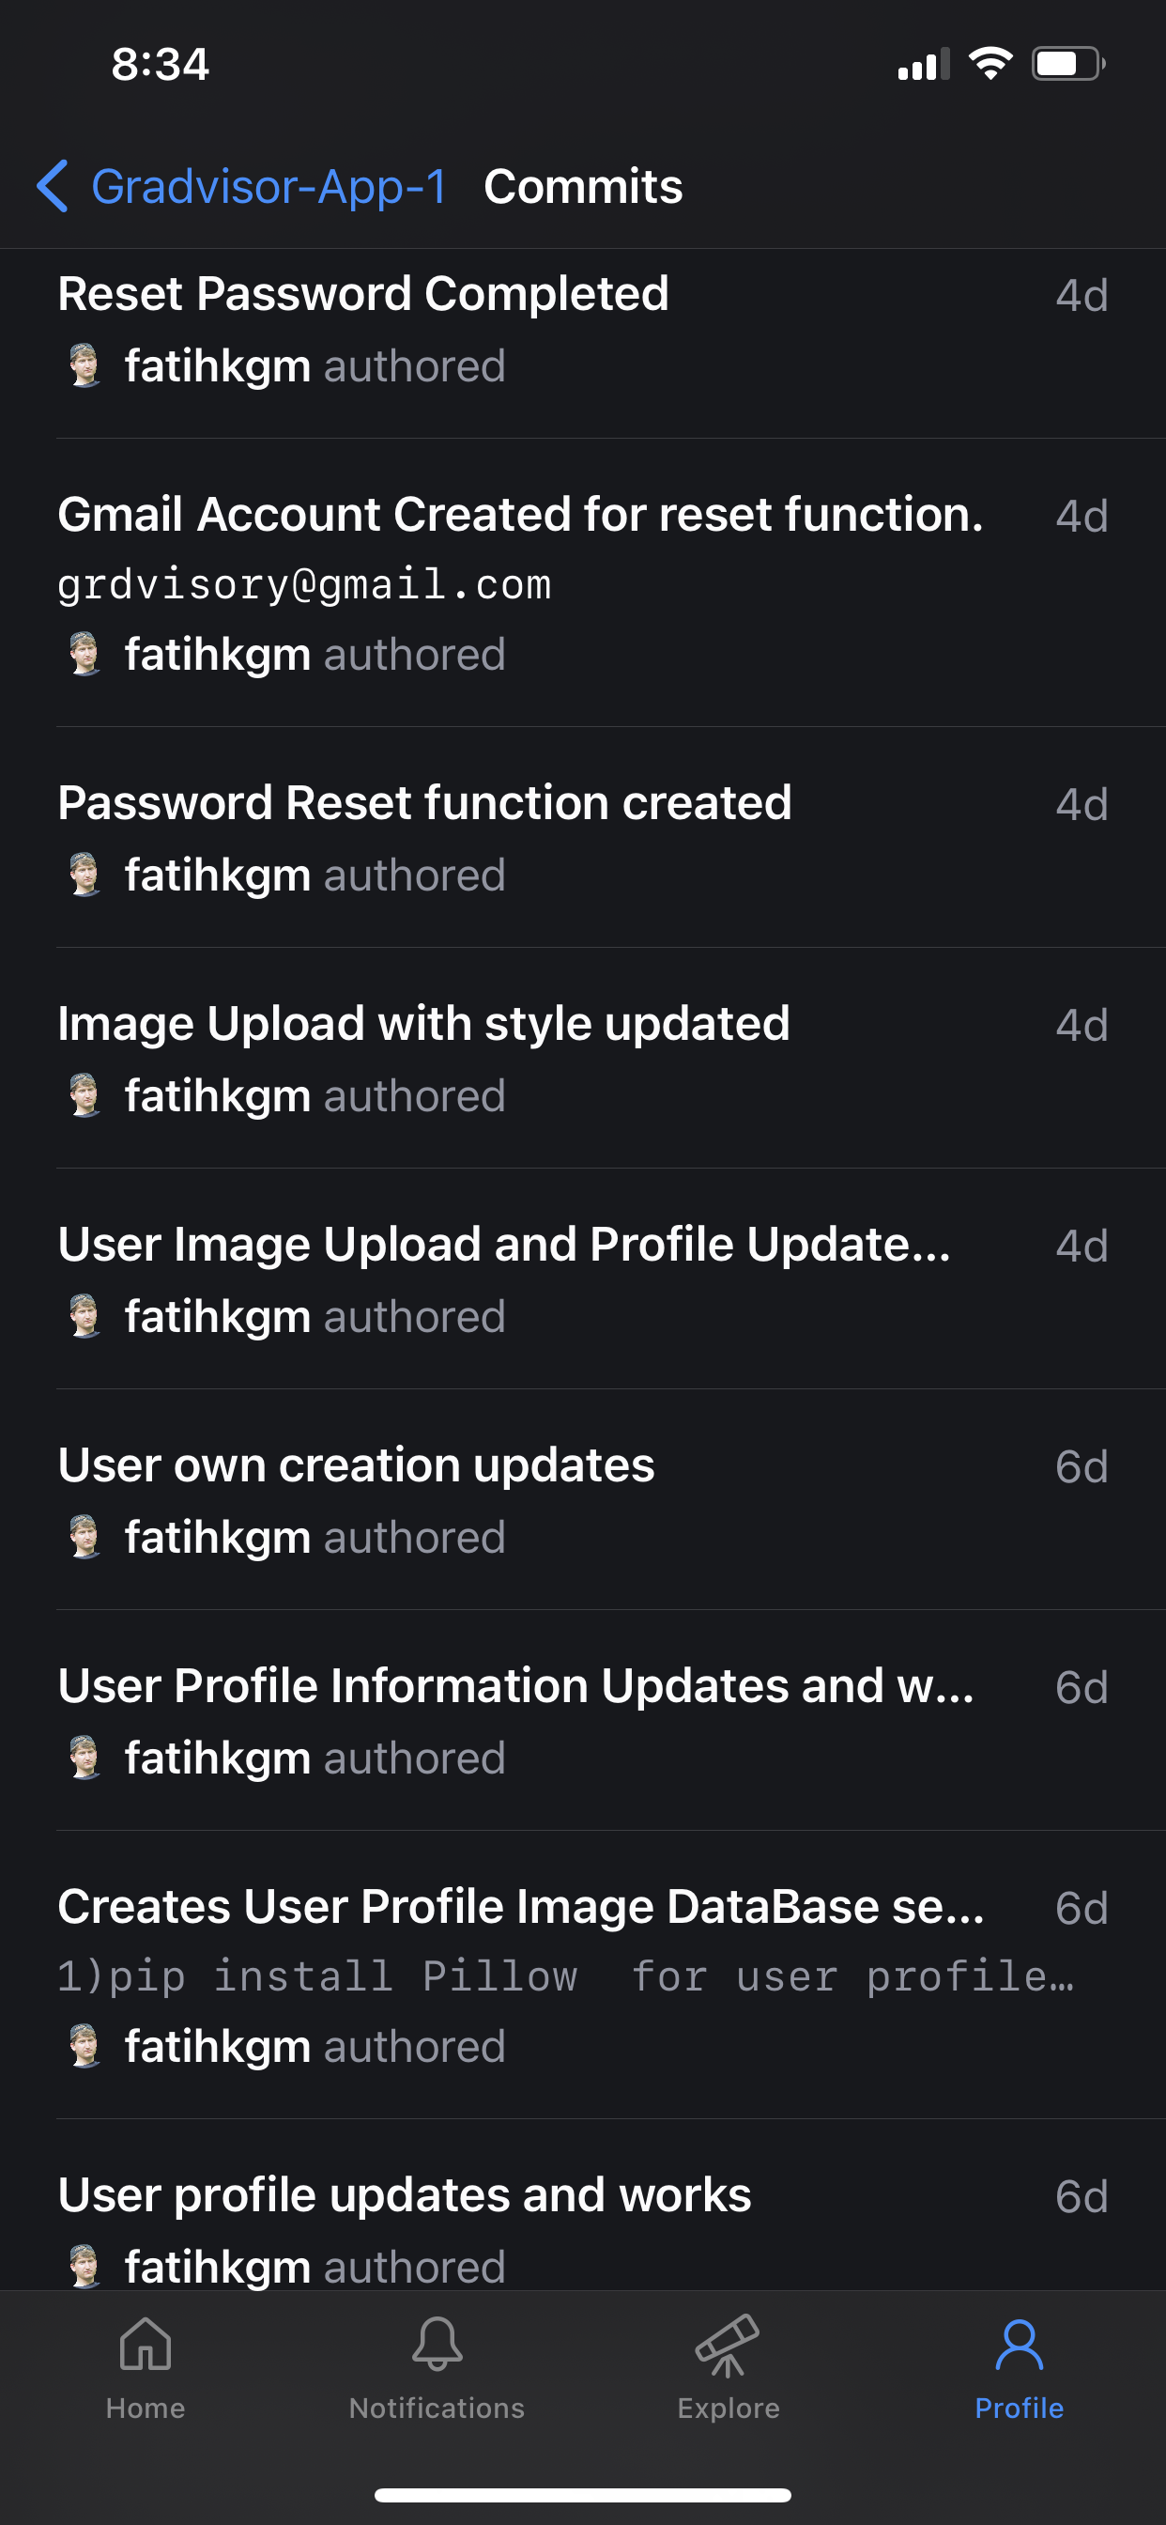The height and width of the screenshot is (2525, 1166).
Task: Expand truncated User Profile Information Updates commit
Action: click(x=583, y=1720)
